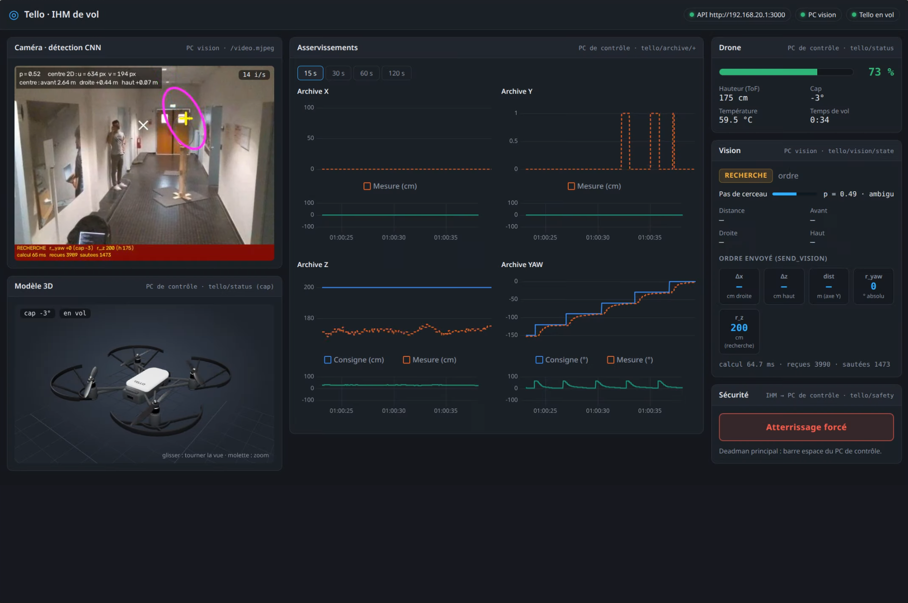
Task: Click the calcul 64.7 ms statistics line
Action: tap(804, 364)
